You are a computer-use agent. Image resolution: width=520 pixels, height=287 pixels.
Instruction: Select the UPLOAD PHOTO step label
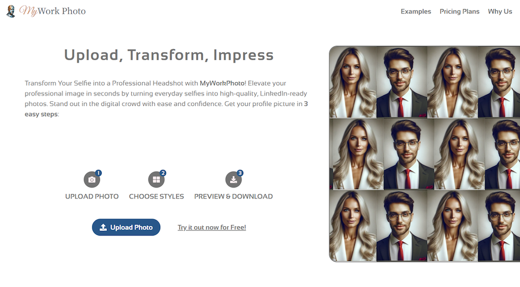point(92,196)
